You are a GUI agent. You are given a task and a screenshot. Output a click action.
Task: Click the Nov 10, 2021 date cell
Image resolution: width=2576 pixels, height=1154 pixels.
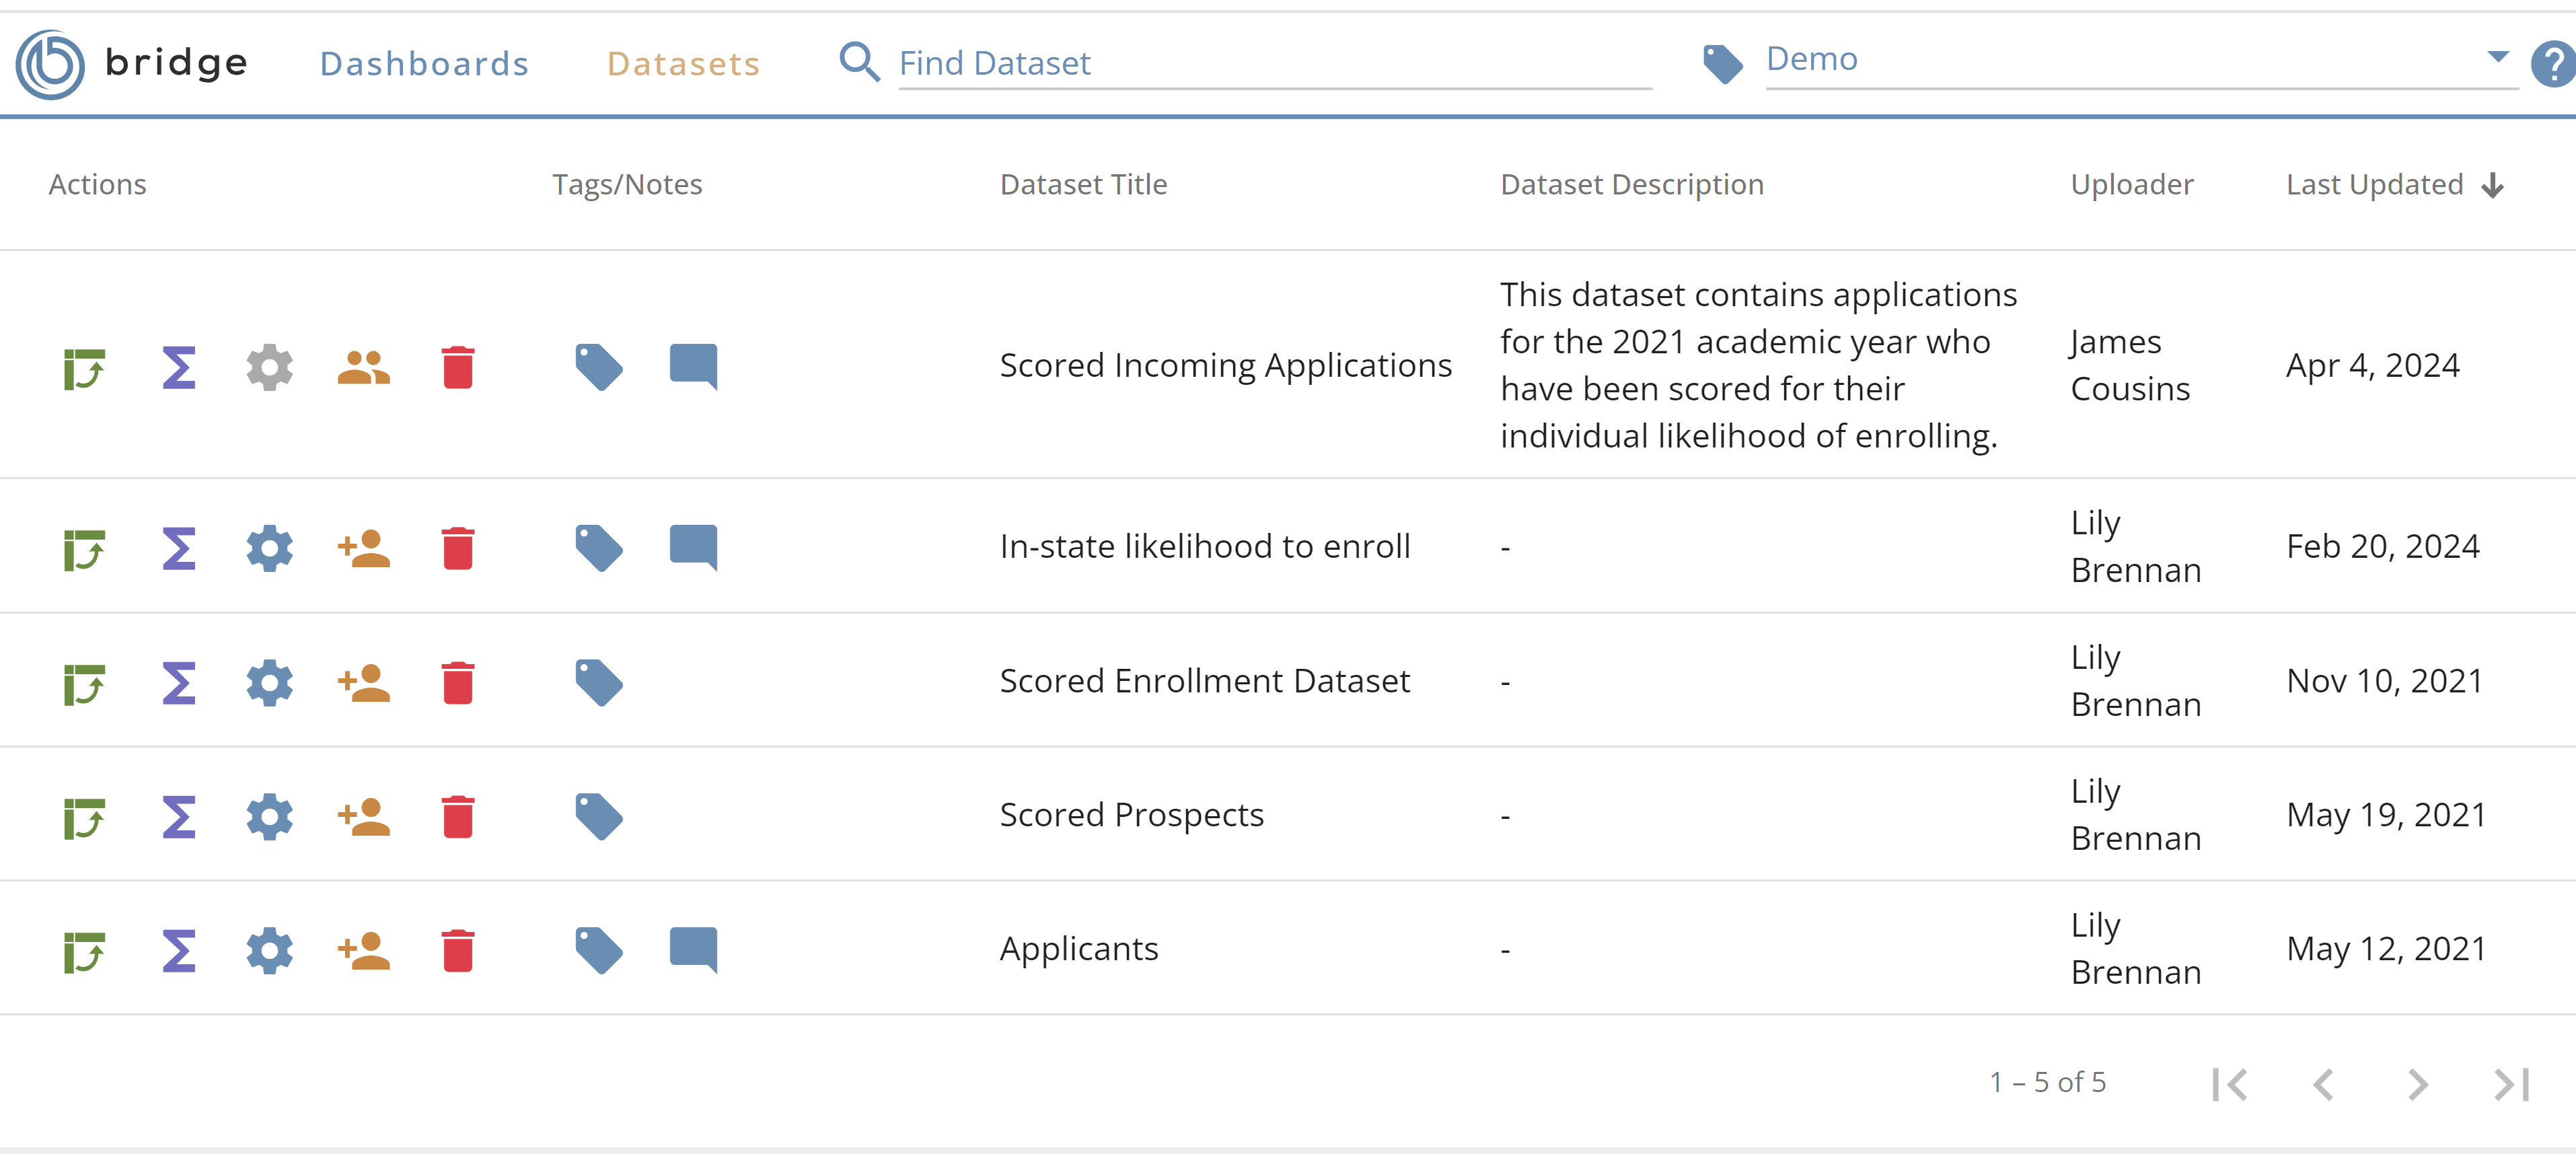tap(2385, 682)
